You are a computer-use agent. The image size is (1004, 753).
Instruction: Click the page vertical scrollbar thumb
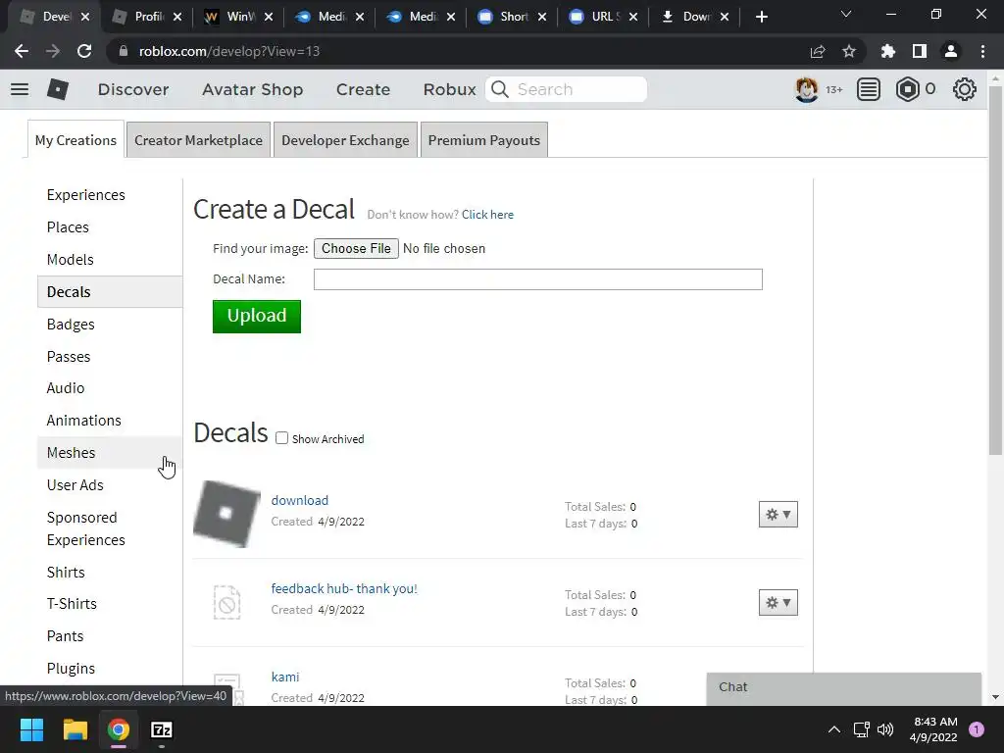coord(995,269)
